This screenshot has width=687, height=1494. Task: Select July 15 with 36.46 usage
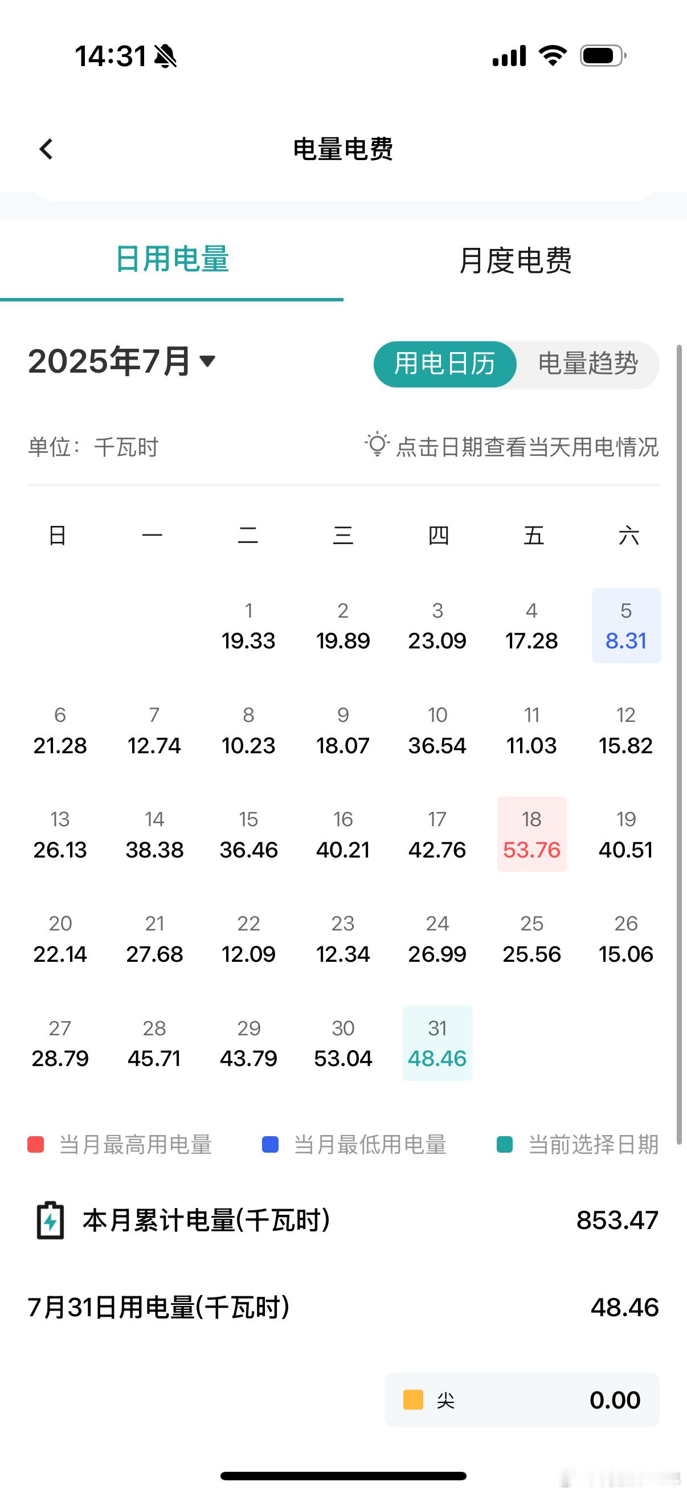[x=249, y=835]
